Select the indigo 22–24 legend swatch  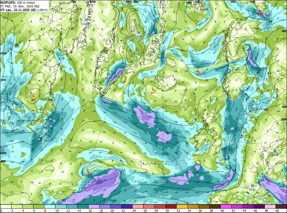[127, 206]
